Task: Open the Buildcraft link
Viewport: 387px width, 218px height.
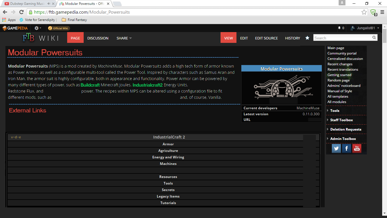Action: [x=90, y=85]
